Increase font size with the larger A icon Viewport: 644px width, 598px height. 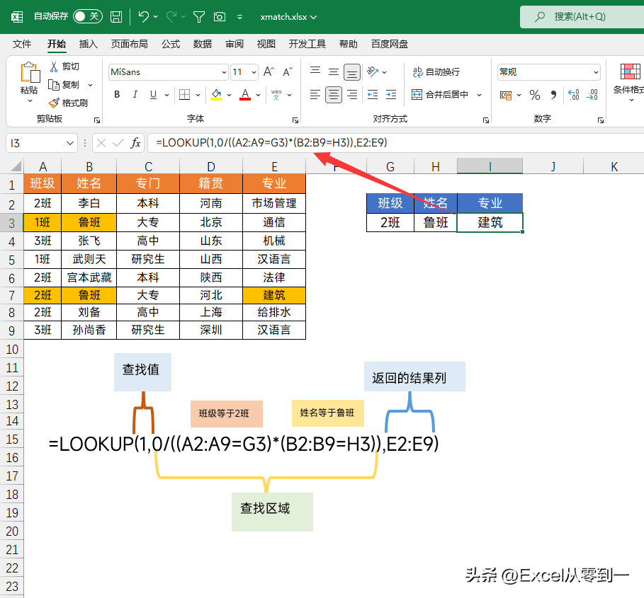269,71
